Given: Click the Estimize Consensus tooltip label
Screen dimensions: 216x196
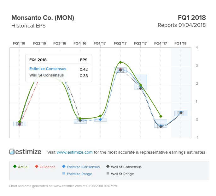Looking at the screenshot, I should (48, 69).
